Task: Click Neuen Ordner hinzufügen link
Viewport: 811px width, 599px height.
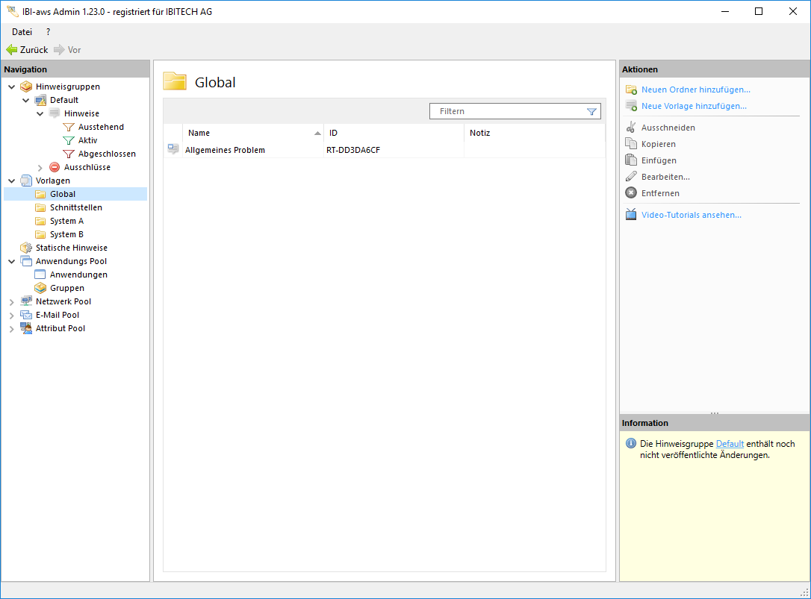Action: click(695, 90)
